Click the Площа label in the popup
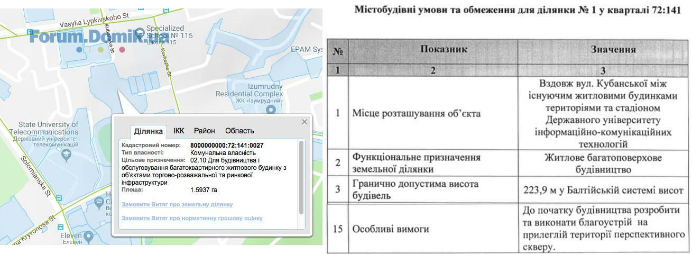This screenshot has width=692, height=254. tap(132, 189)
